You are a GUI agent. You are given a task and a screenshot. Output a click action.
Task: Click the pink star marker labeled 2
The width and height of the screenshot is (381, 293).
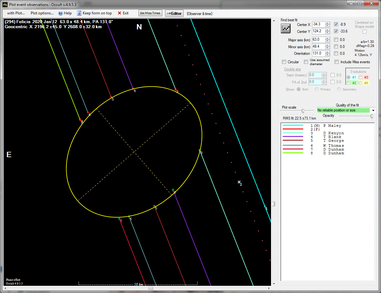pos(239,182)
